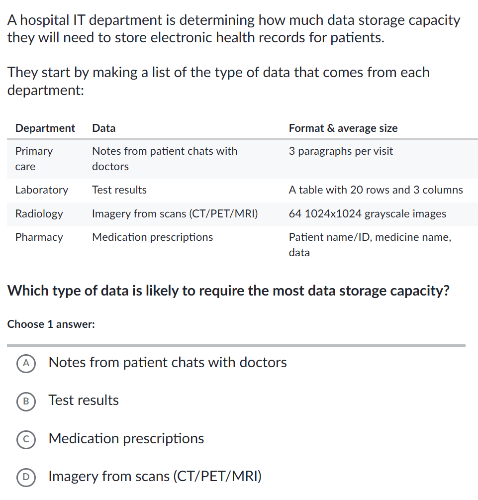Click the 'Radiology' table cell
The image size is (478, 500).
point(39,214)
